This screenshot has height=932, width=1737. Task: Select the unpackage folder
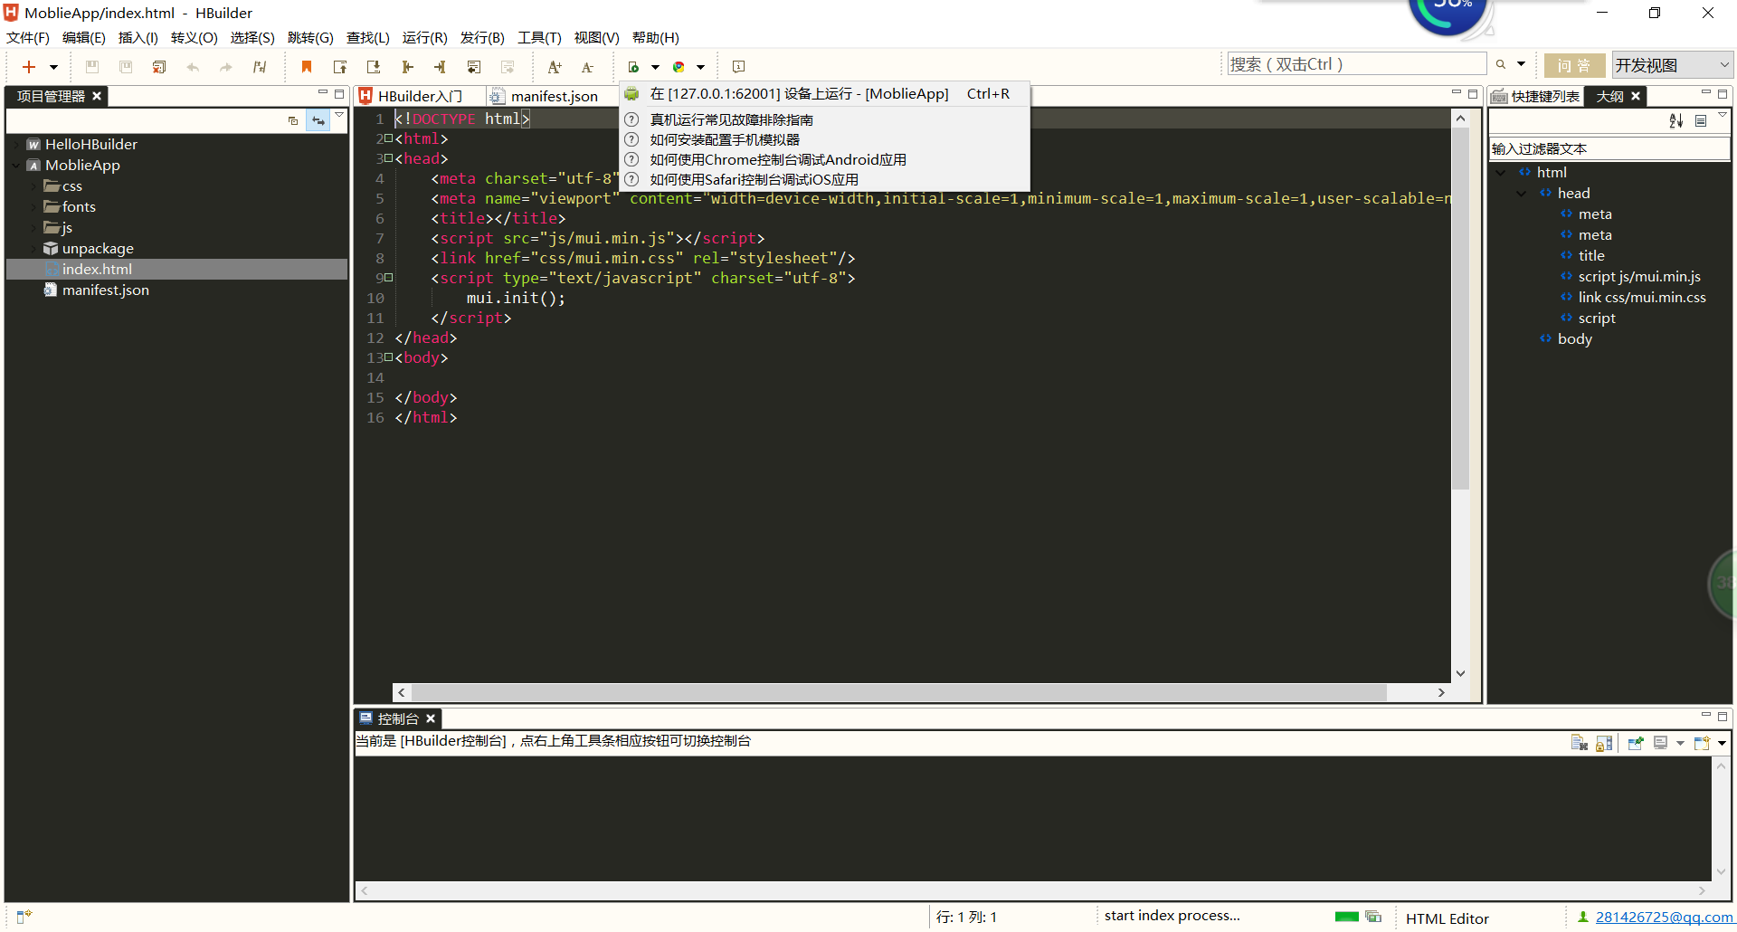tap(98, 248)
